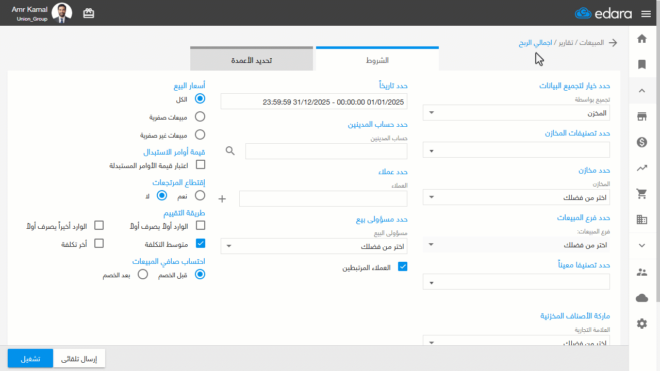
Task: Open the Amr Kamal profile avatar
Action: (62, 13)
